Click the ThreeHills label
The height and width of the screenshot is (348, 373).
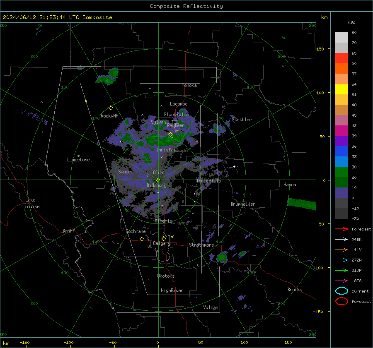pos(208,181)
